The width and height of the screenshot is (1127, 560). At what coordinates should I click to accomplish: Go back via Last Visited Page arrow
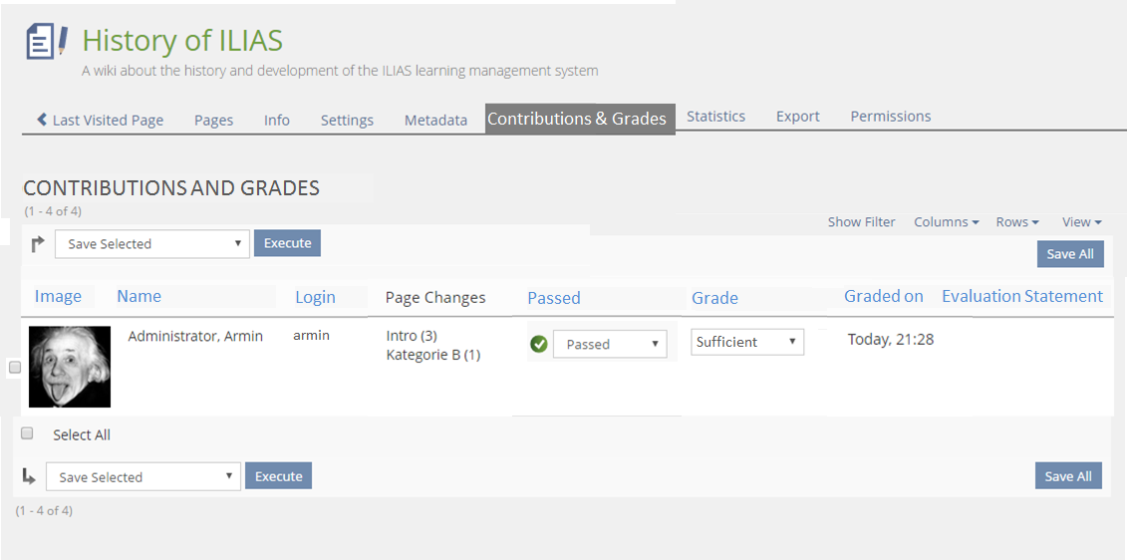pyautogui.click(x=43, y=120)
